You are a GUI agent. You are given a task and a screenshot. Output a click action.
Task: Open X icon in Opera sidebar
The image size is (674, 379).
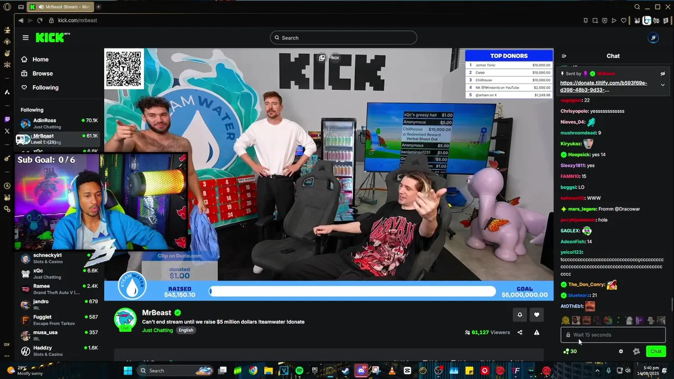(x=7, y=131)
